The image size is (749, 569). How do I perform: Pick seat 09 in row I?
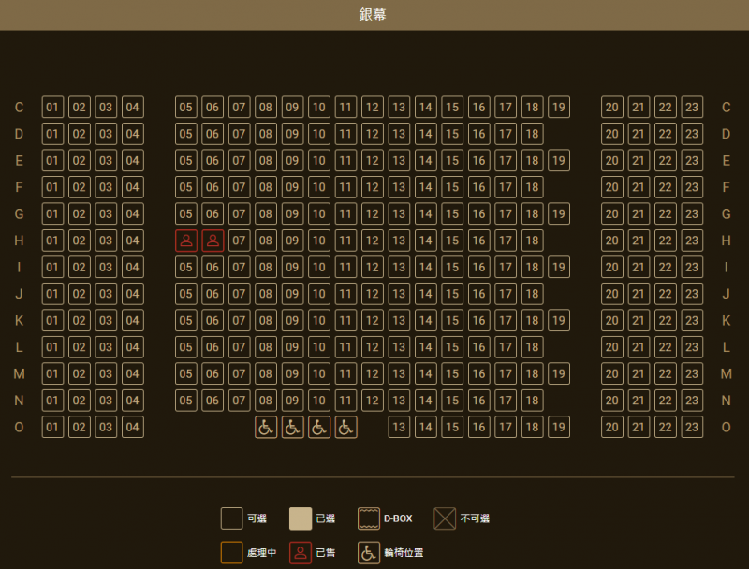[x=293, y=268]
